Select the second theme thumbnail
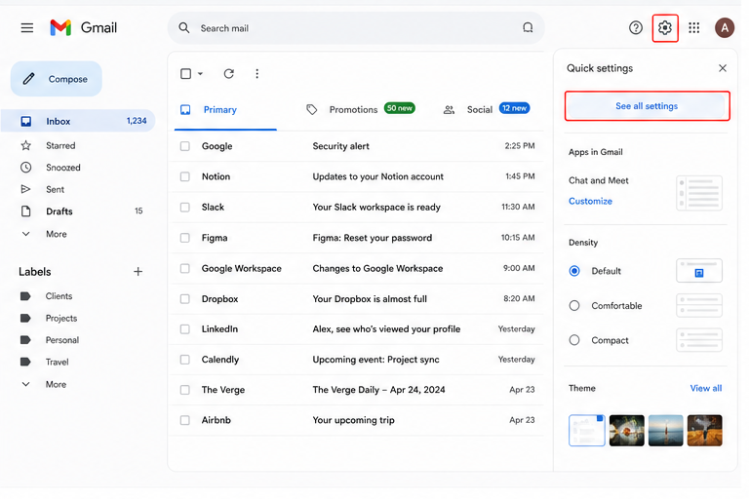 coord(627,430)
